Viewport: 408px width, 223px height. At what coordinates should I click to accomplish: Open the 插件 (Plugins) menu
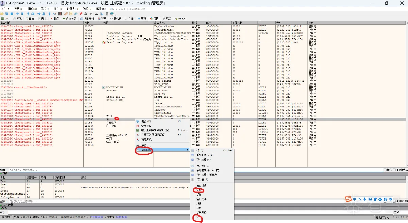[x=58, y=8]
